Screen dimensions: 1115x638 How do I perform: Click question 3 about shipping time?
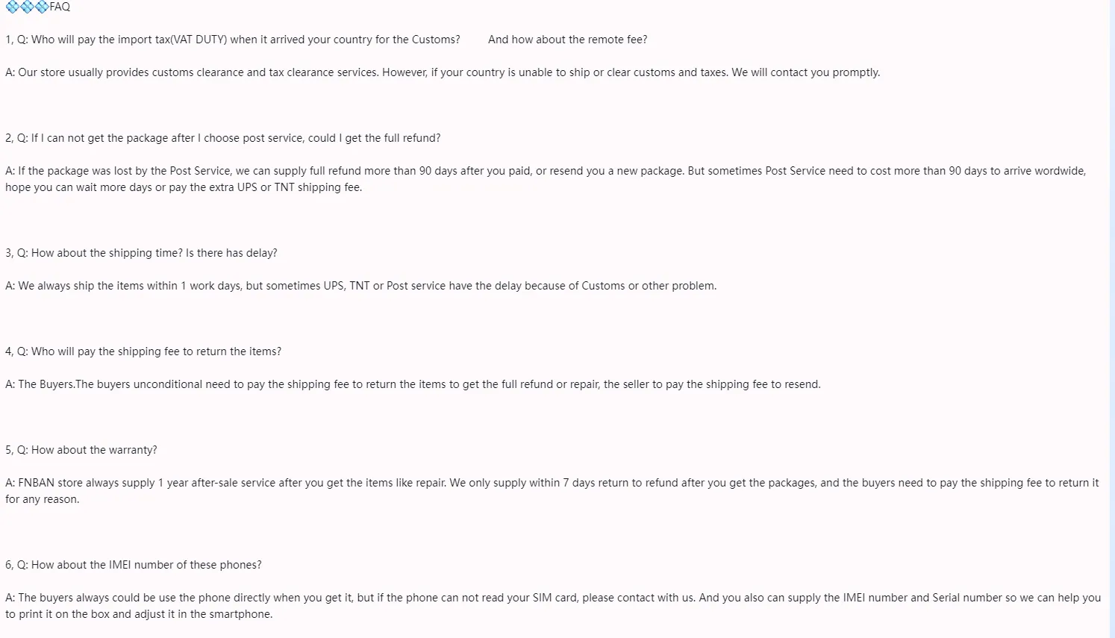[141, 253]
